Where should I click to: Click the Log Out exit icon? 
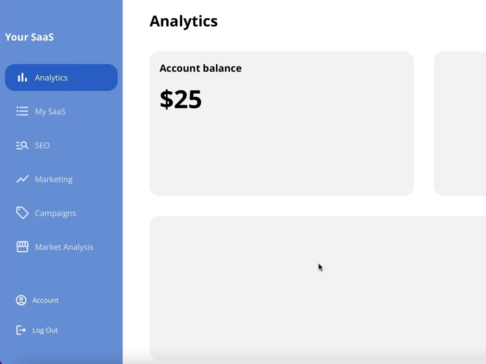21,330
